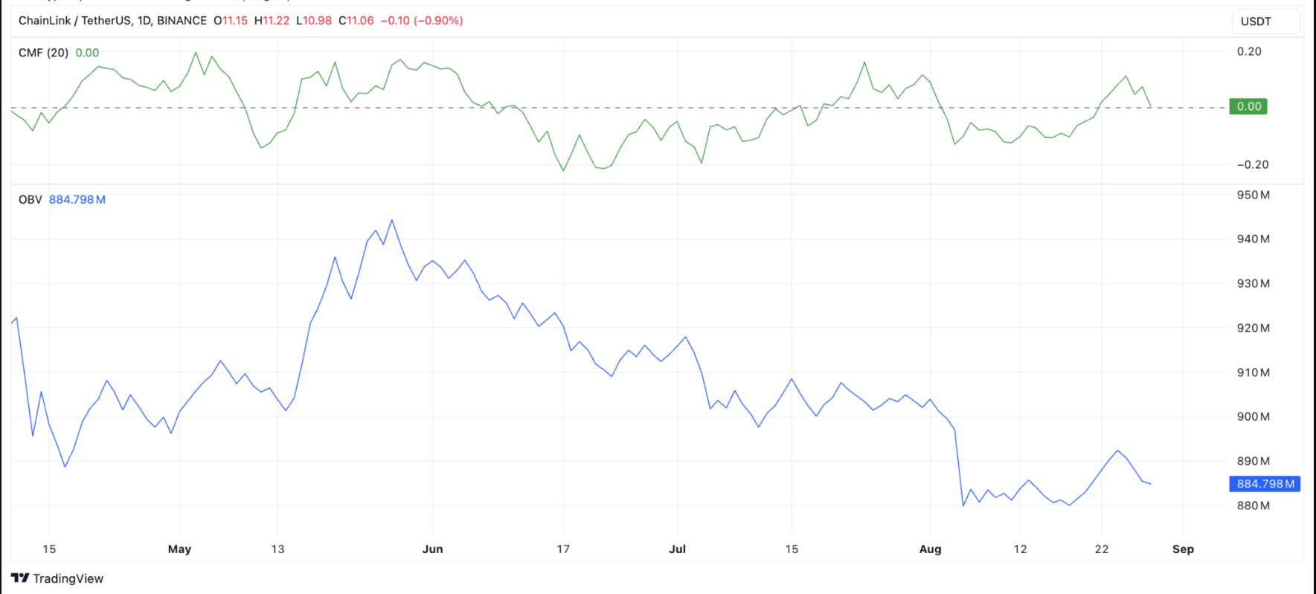Click the Jun label on time axis
The height and width of the screenshot is (594, 1316).
(x=432, y=549)
